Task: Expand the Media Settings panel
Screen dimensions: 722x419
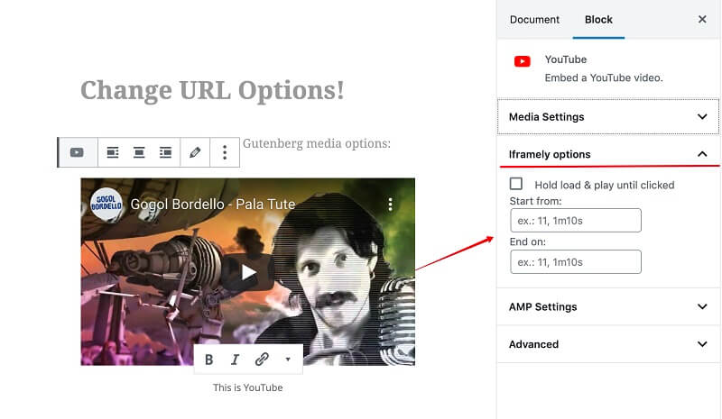Action: (x=608, y=117)
